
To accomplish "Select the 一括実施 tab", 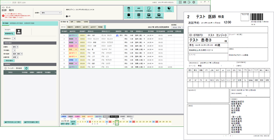I will tap(78, 22).
